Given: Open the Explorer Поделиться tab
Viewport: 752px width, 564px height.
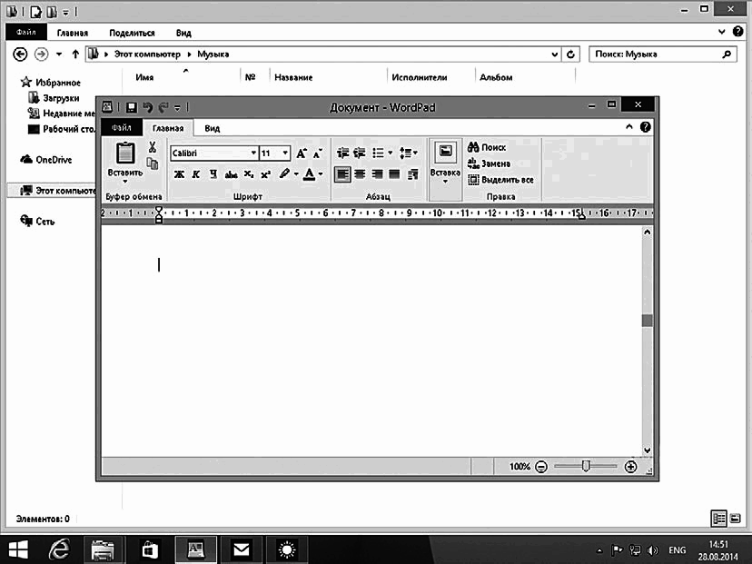Looking at the screenshot, I should 132,33.
